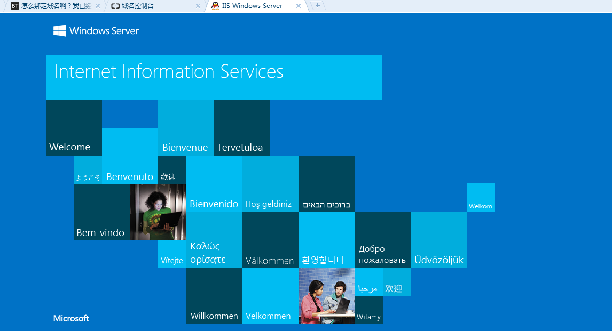Click the penguin favicon on IIS tab
Image resolution: width=612 pixels, height=331 pixels.
coord(215,6)
